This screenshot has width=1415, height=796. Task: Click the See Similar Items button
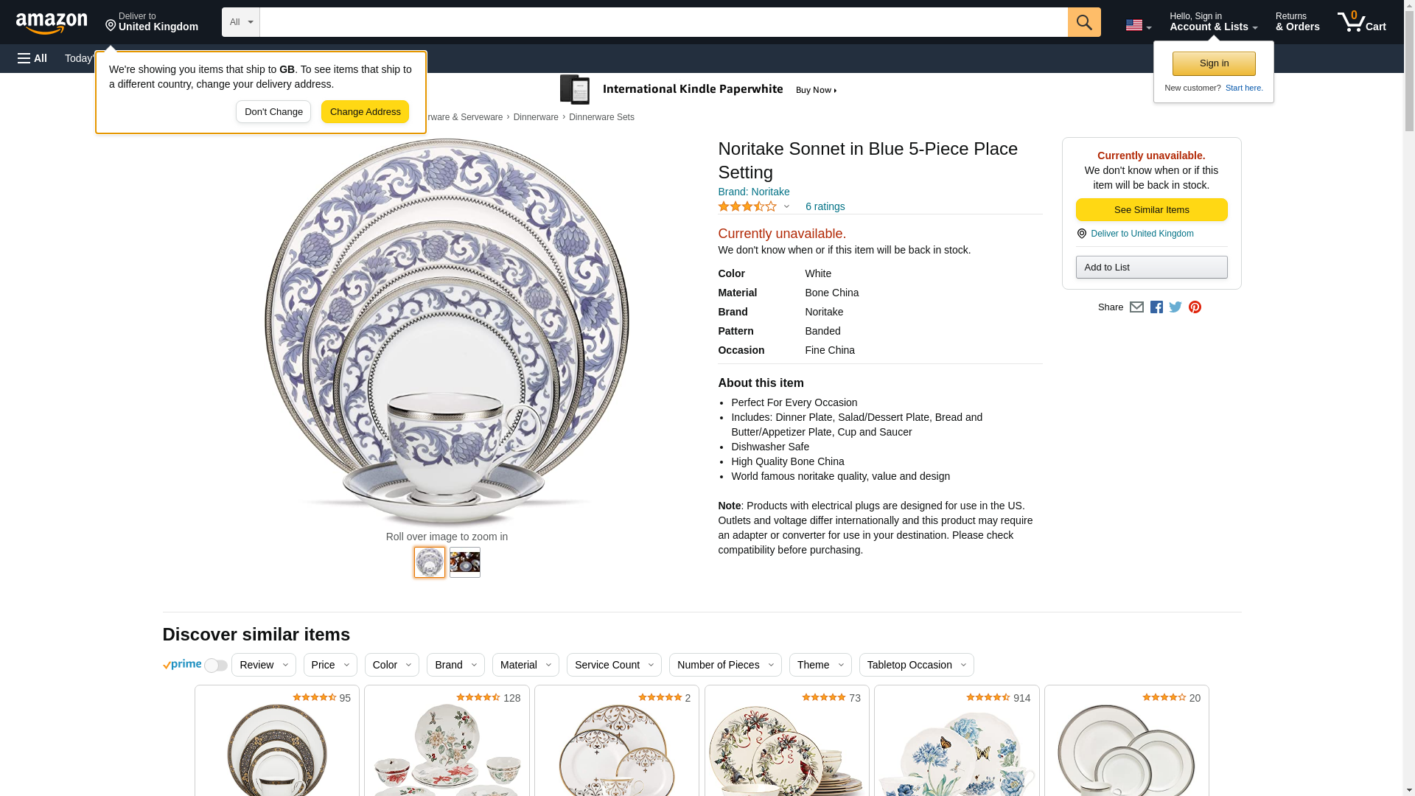pos(1151,210)
